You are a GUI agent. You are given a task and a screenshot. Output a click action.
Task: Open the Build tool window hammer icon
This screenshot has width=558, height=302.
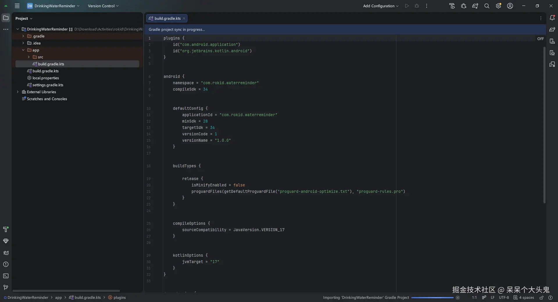tap(6, 229)
